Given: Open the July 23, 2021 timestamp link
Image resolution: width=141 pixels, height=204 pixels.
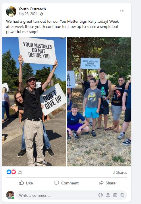Looking at the screenshot, I should [28, 14].
